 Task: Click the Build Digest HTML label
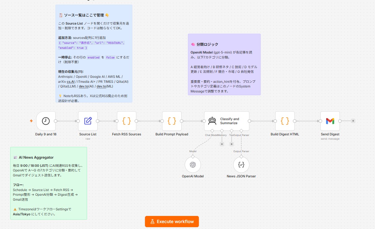(285, 134)
